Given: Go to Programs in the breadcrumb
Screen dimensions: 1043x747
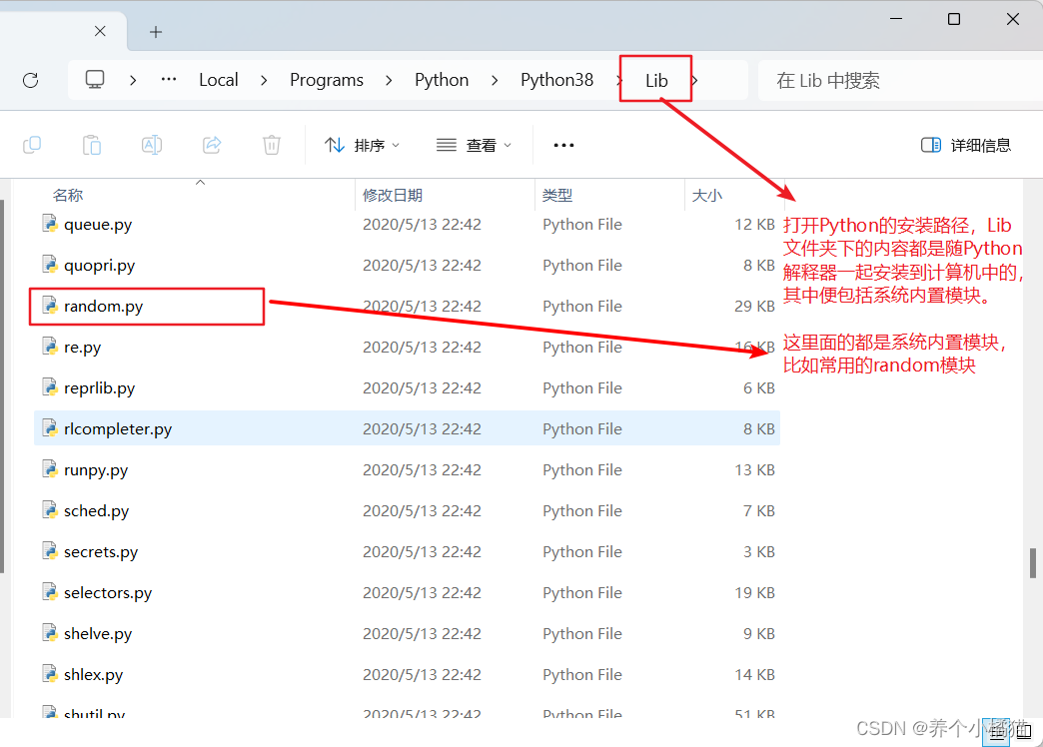Looking at the screenshot, I should 327,80.
